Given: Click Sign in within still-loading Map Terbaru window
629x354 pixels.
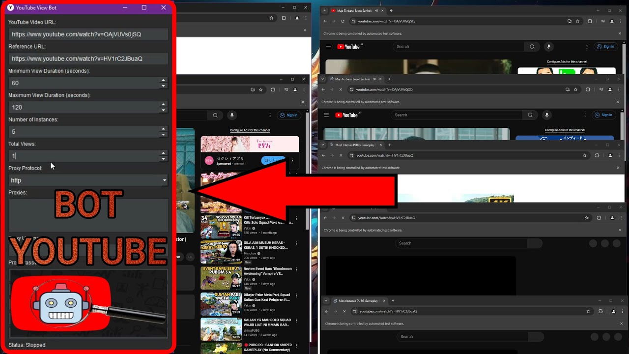Looking at the screenshot, I should (x=603, y=115).
